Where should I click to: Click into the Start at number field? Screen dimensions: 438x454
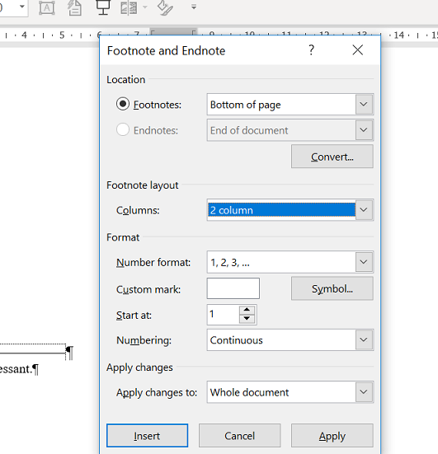pyautogui.click(x=224, y=315)
